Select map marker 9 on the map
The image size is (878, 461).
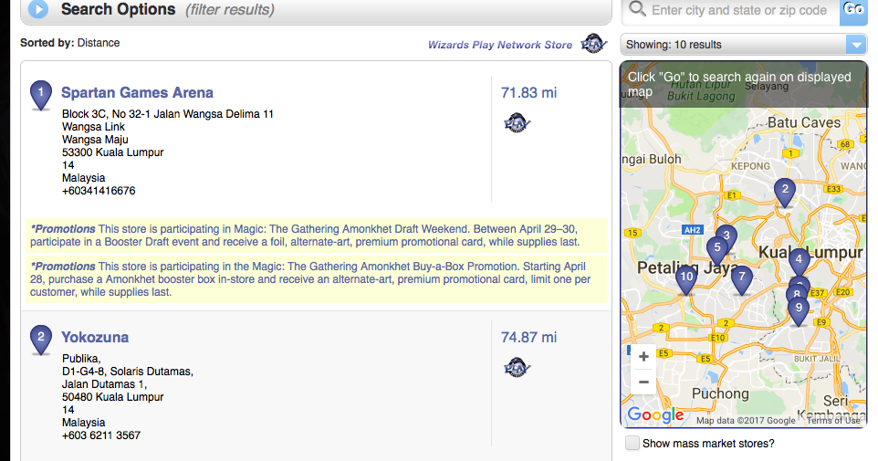799,311
